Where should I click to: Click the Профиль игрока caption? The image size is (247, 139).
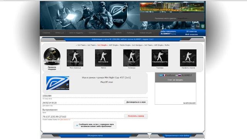coord(188,68)
